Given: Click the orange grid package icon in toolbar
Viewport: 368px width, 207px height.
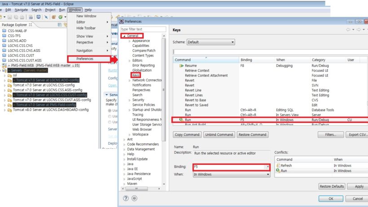Looking at the screenshot, I should [54, 17].
